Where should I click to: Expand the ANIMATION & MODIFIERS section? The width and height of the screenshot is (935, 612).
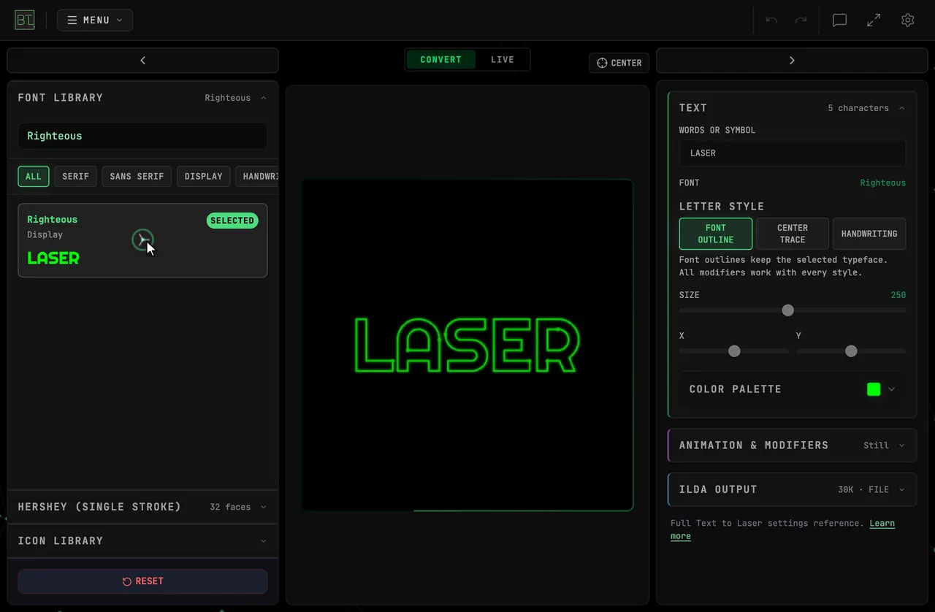point(792,445)
